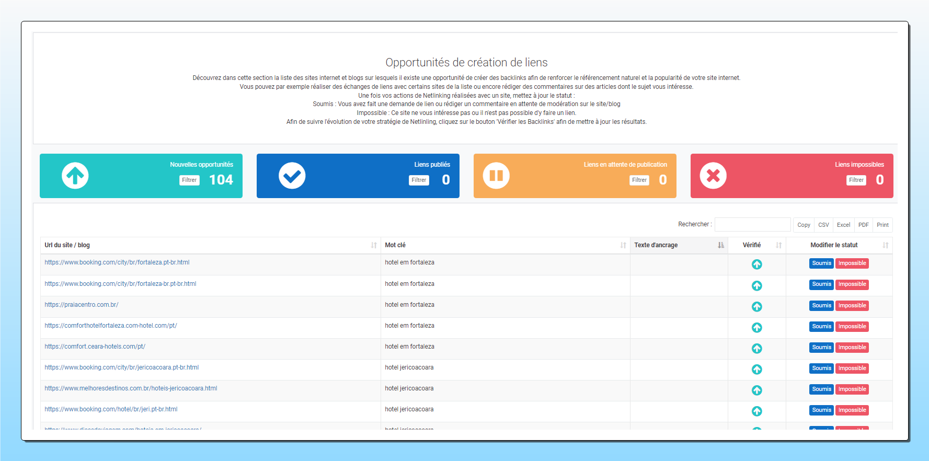Export table using the CSV button
Image resolution: width=929 pixels, height=461 pixels.
click(823, 225)
